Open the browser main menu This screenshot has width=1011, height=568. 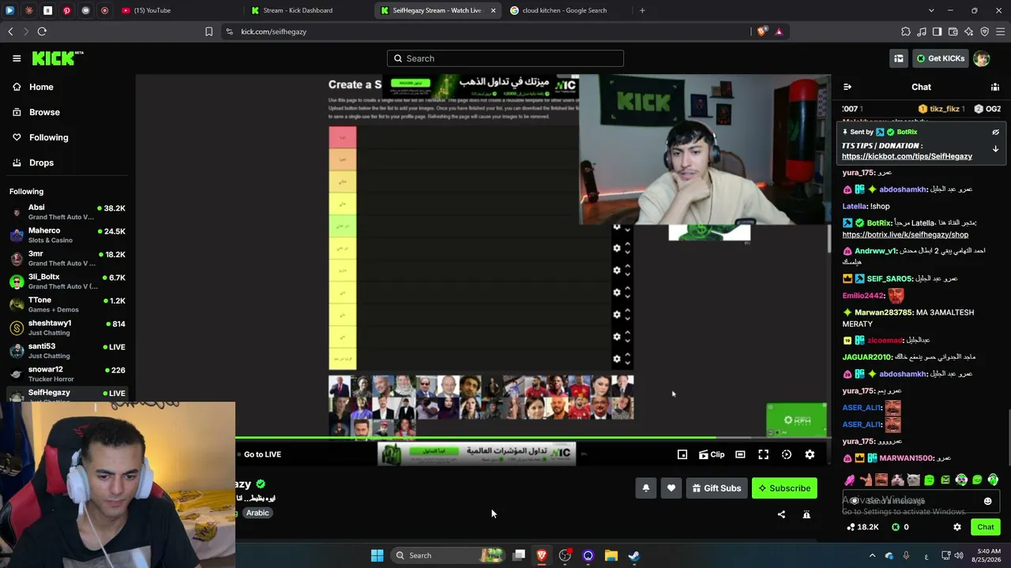click(1000, 32)
